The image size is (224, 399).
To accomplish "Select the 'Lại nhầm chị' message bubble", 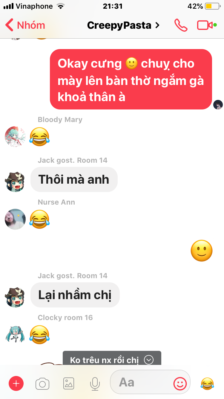I will coord(75,295).
